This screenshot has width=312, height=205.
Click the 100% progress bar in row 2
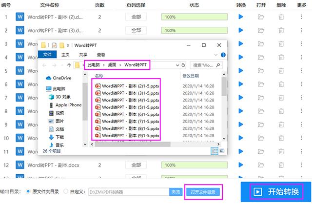(x=195, y=30)
